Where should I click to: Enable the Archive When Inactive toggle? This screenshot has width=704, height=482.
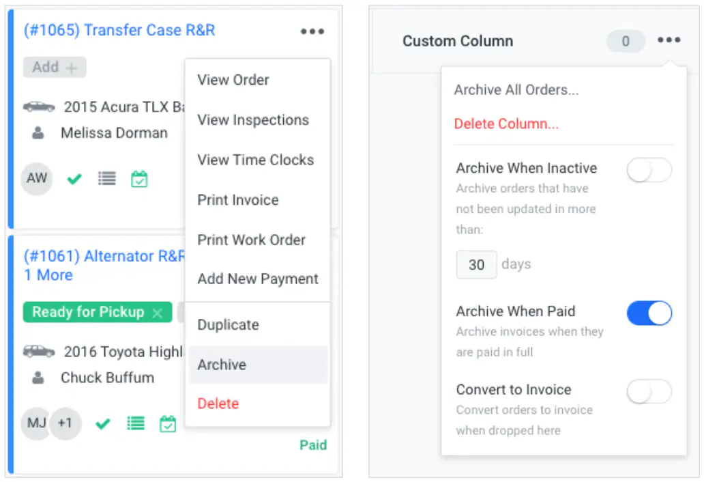click(649, 170)
